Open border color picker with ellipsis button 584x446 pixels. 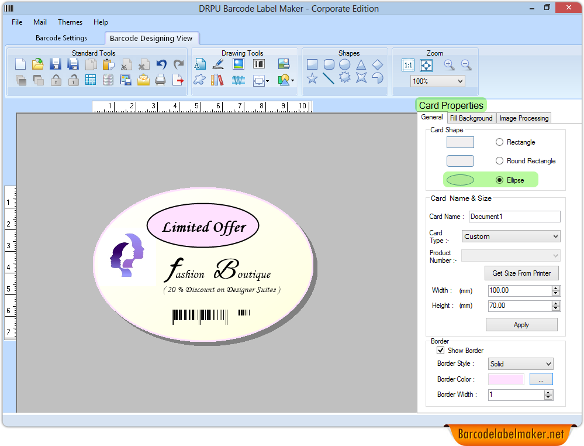click(x=541, y=379)
